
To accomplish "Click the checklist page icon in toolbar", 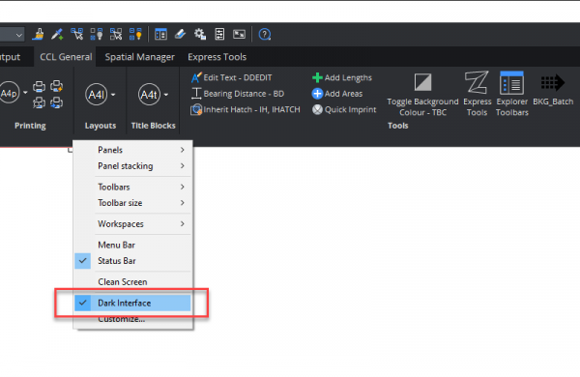I will (x=219, y=35).
